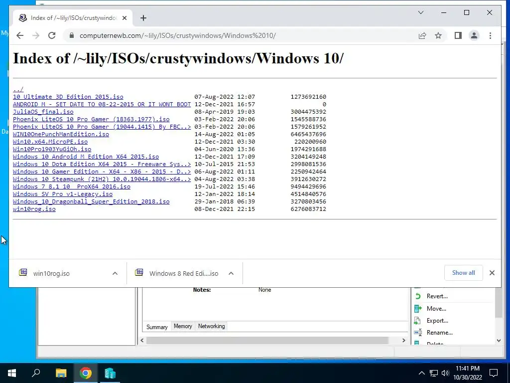Switch to Summary tab in Hyper-V Manager
The width and height of the screenshot is (510, 383).
click(x=157, y=327)
